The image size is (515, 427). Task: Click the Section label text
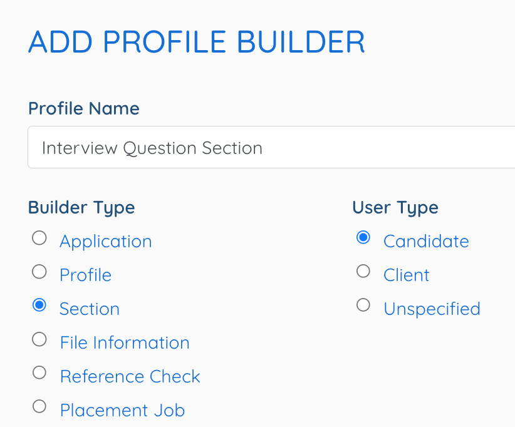click(x=90, y=309)
